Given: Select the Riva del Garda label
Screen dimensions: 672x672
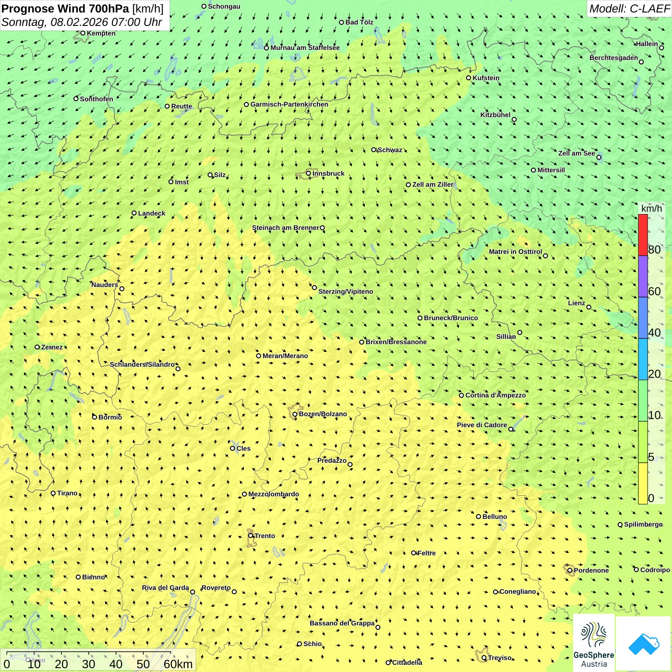Looking at the screenshot, I should click(165, 588).
